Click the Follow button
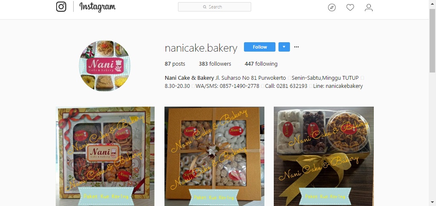436x206 pixels. coord(260,47)
